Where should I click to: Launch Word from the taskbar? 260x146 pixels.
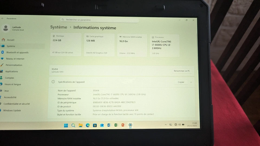tap(109, 125)
